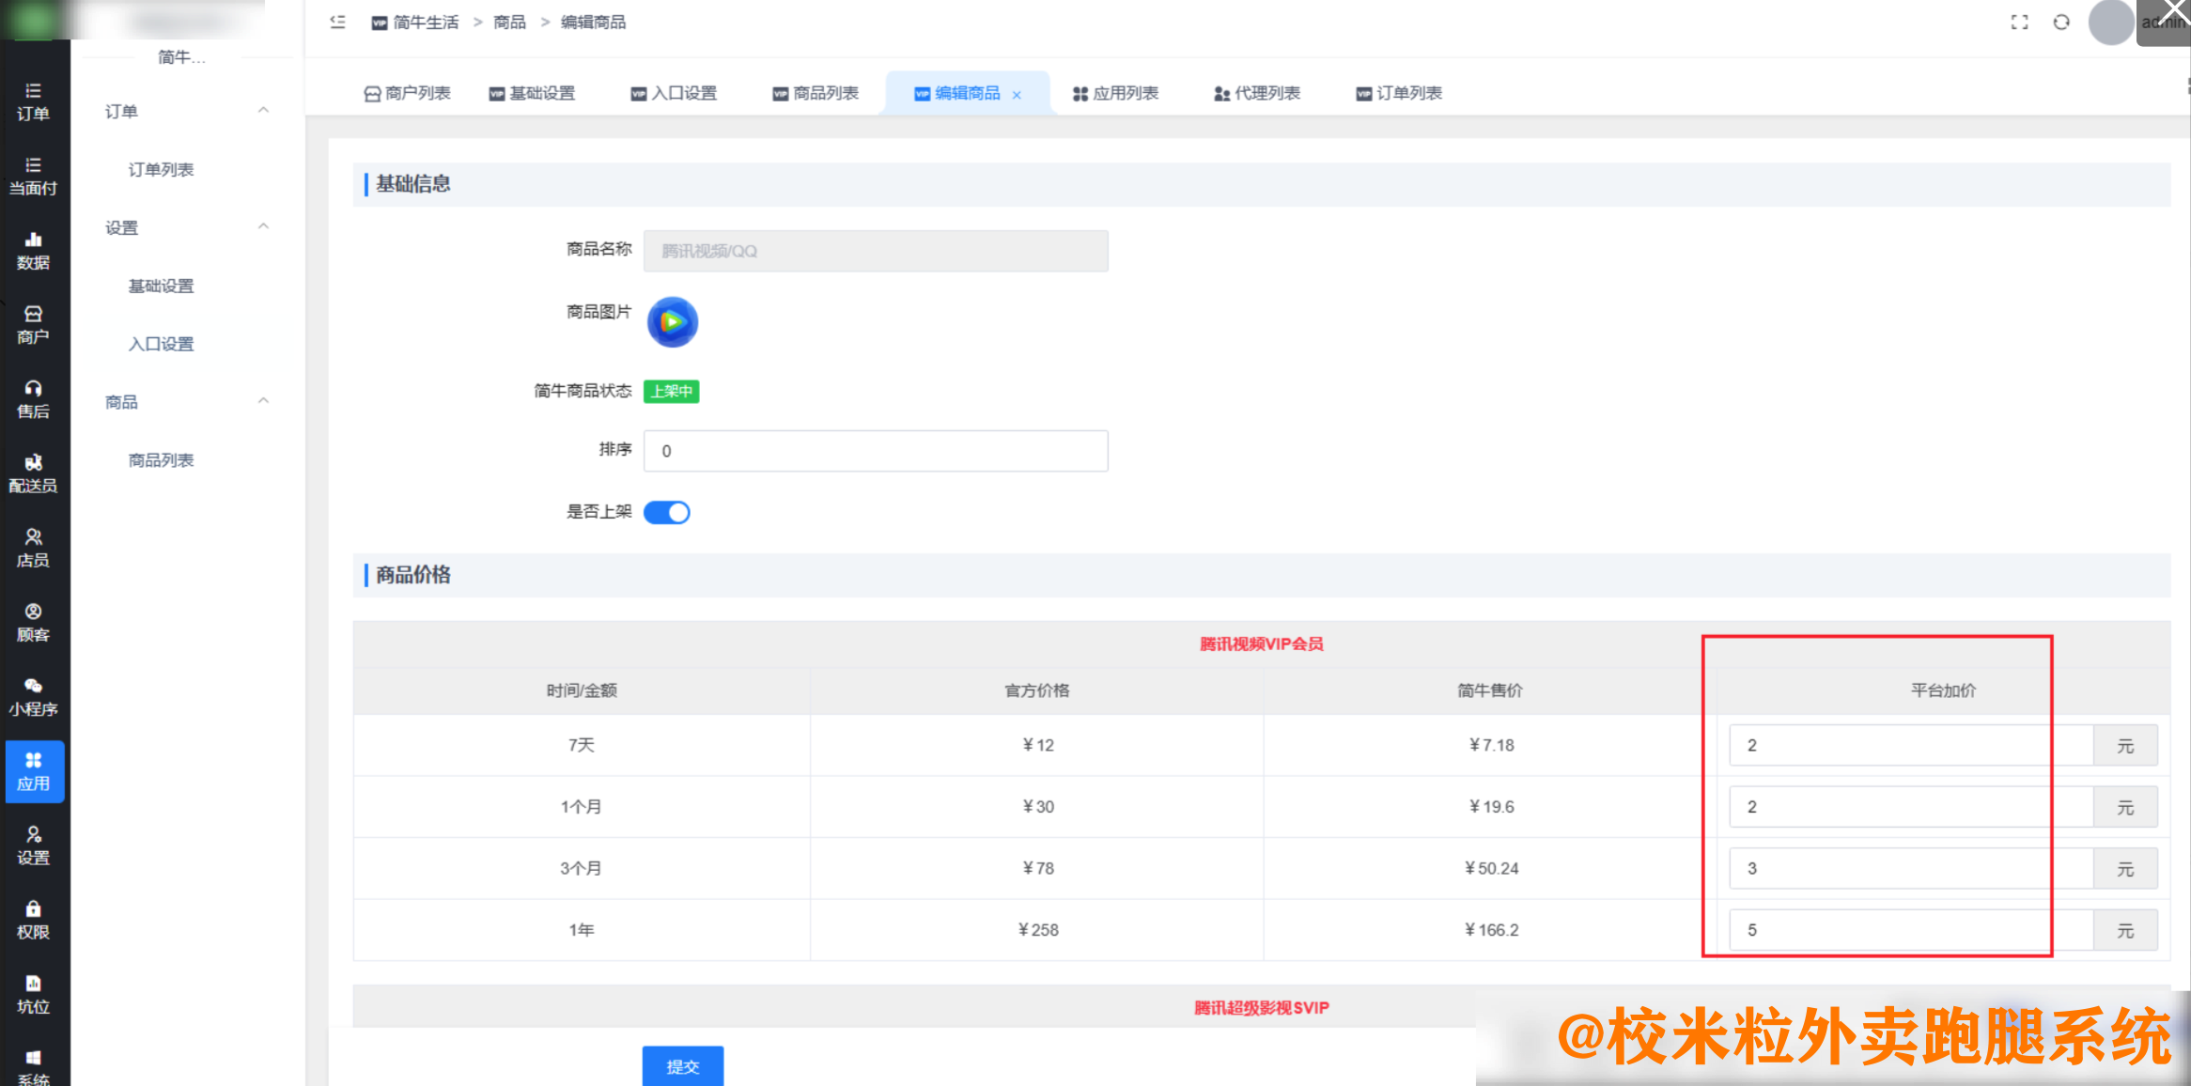Click the 排序 input field

pyautogui.click(x=874, y=451)
